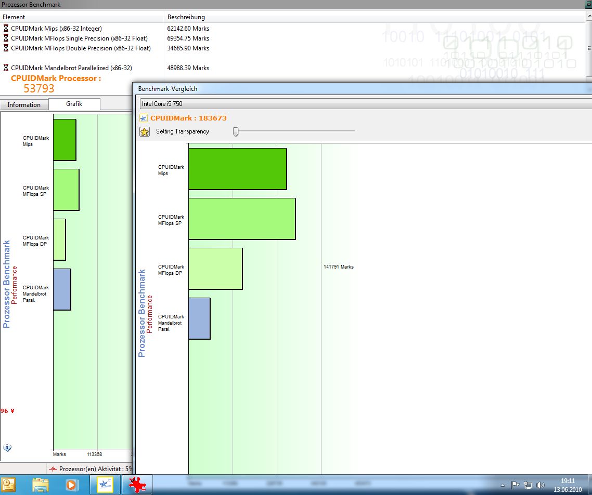This screenshot has height=495, width=592.
Task: Open the taskbar clock showing 19:11
Action: (568, 485)
